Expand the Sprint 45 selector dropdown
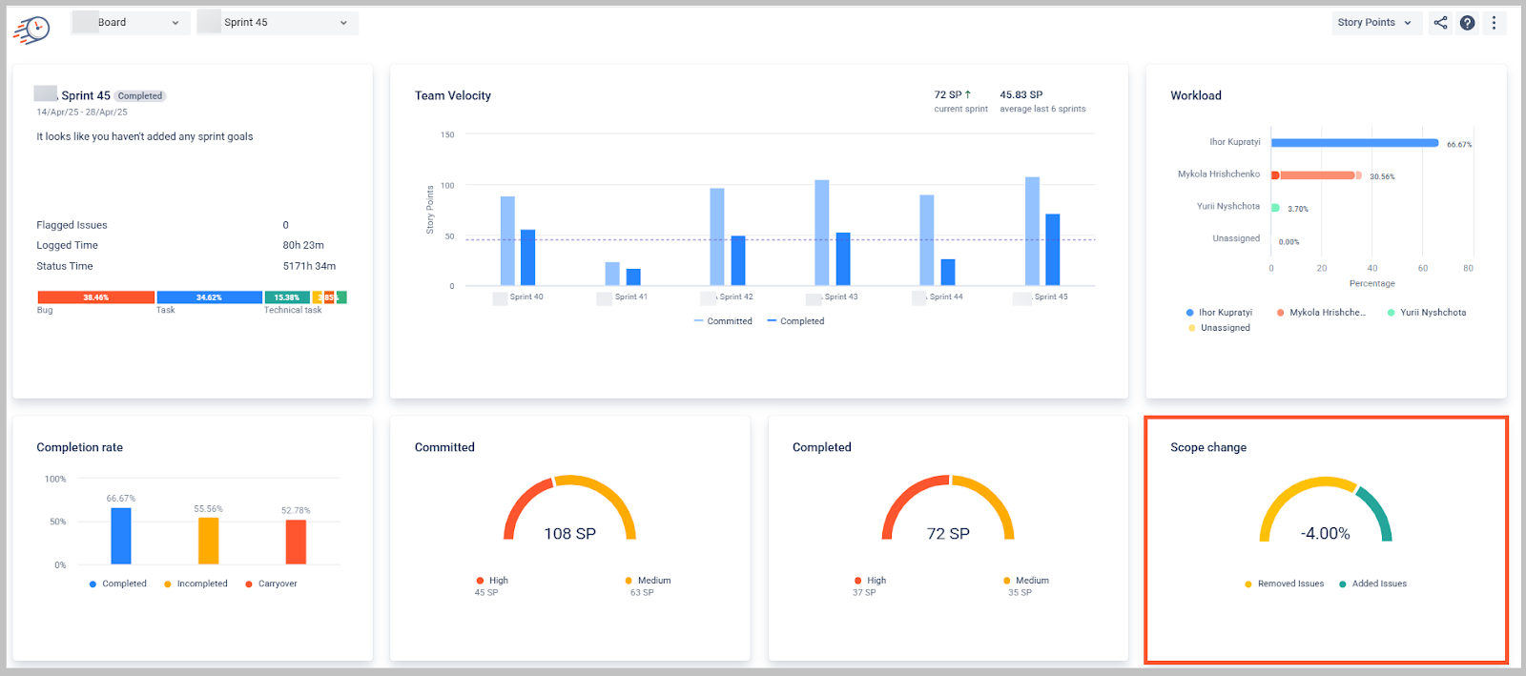This screenshot has width=1526, height=676. pos(278,23)
